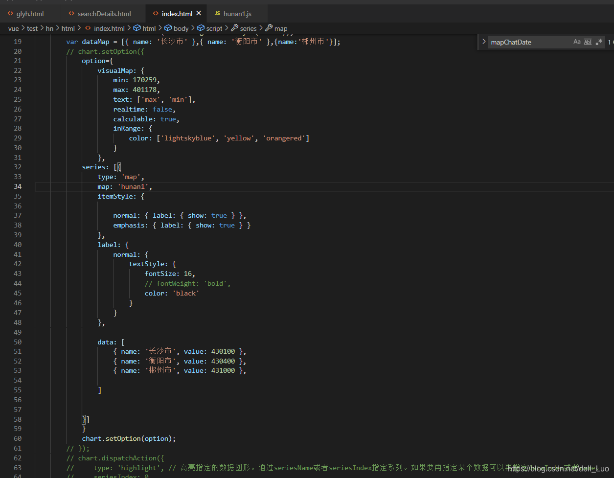Click line number 50 in the gutter
This screenshot has height=478, width=614.
[18, 341]
